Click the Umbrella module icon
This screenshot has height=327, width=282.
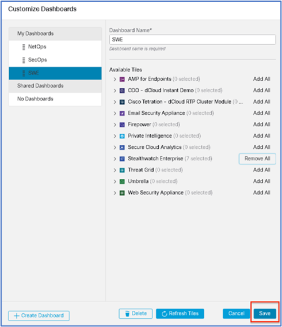[x=122, y=182]
